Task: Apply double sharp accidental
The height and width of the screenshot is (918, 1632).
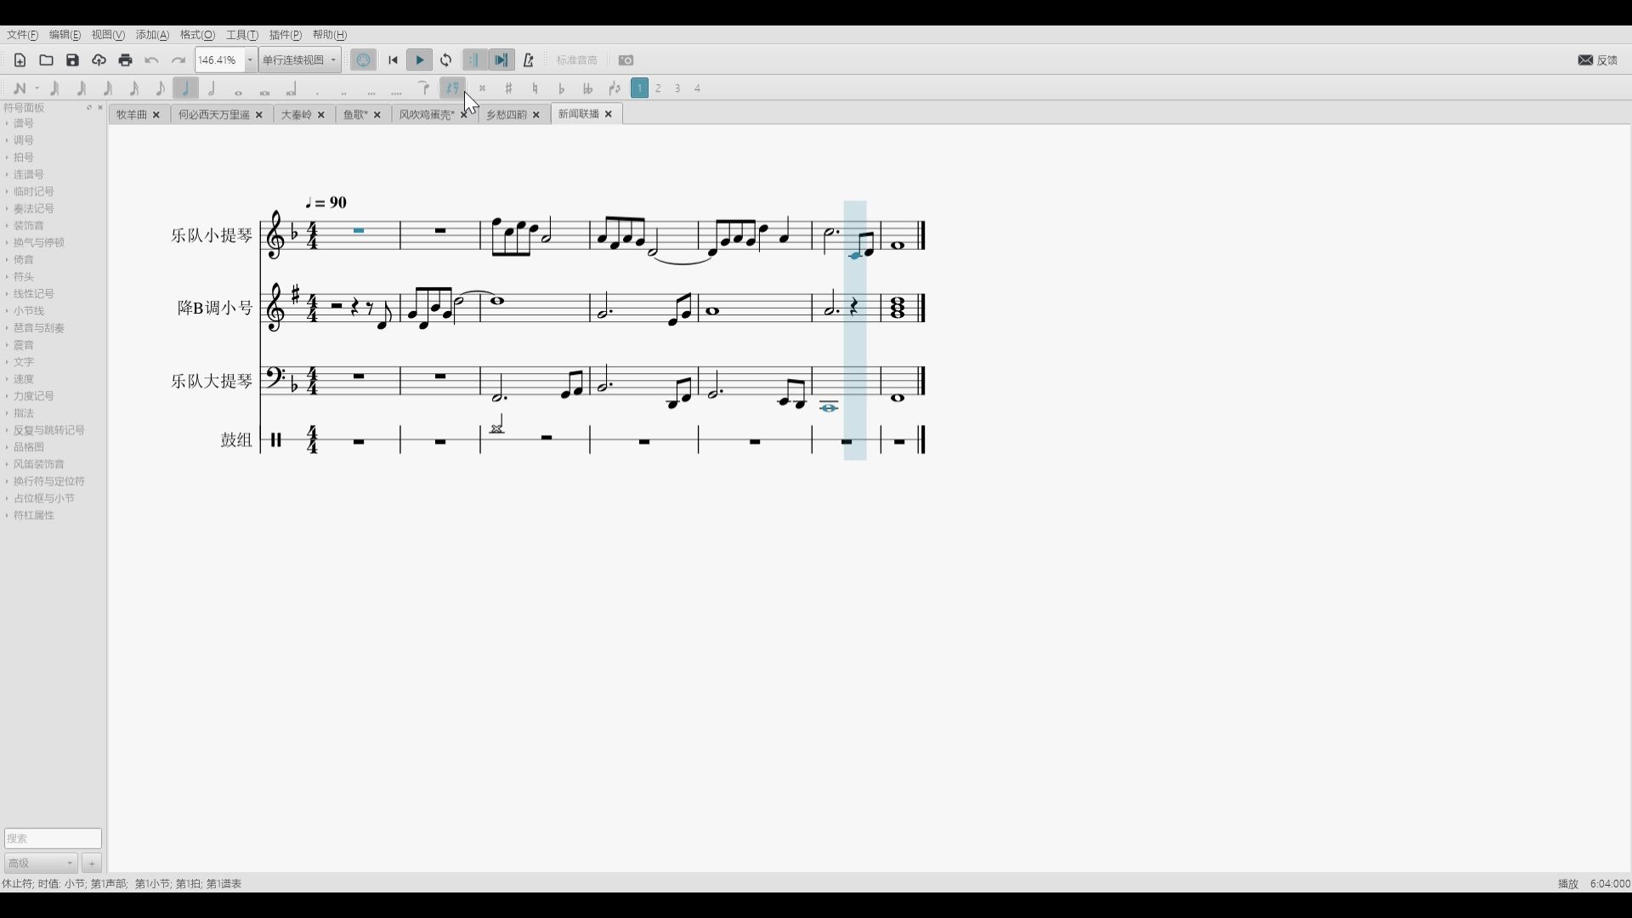Action: click(x=482, y=88)
